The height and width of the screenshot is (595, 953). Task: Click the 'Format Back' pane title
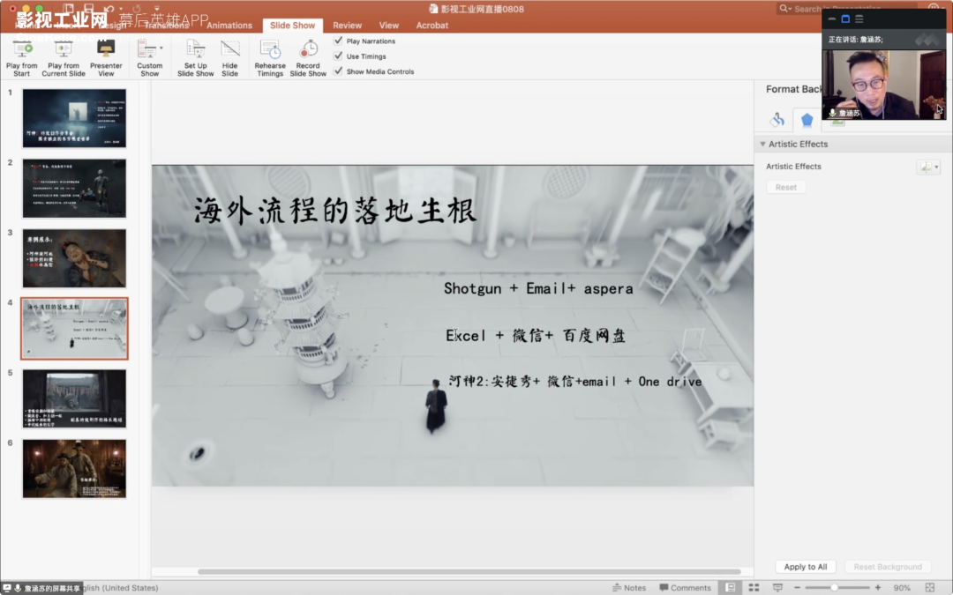coord(793,89)
